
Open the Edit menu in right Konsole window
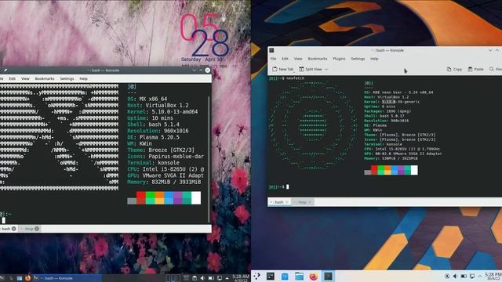coord(285,59)
